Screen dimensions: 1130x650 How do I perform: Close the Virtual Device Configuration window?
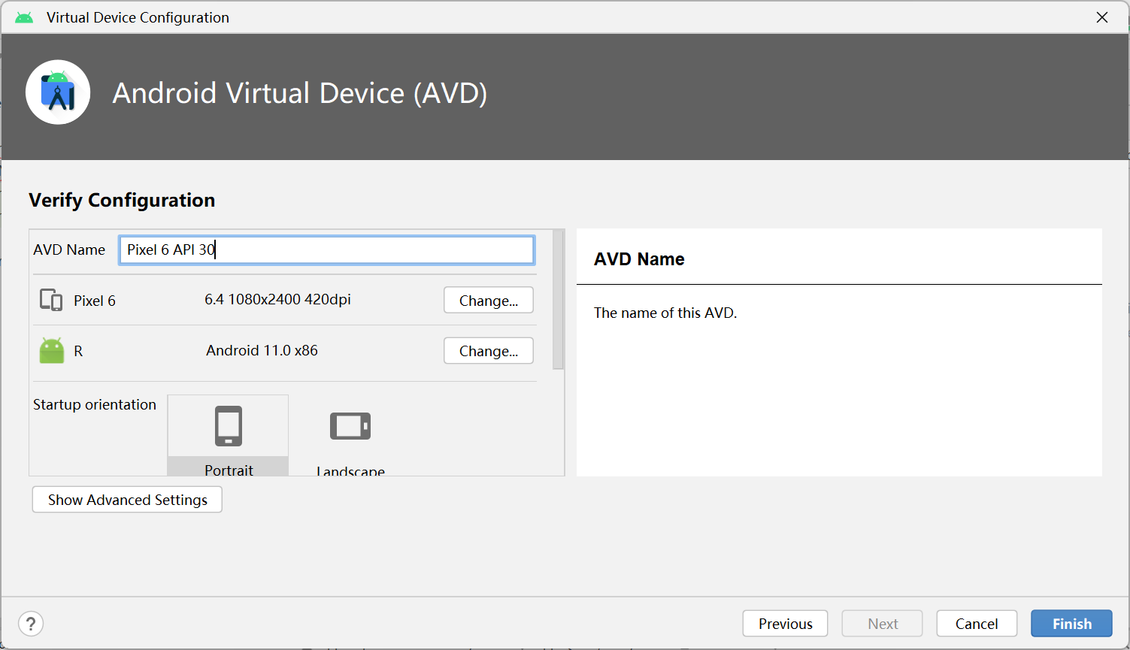click(1102, 17)
